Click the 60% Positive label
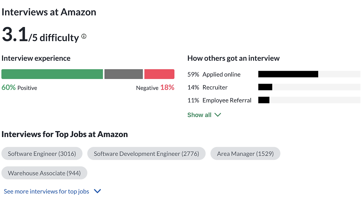 tap(19, 88)
